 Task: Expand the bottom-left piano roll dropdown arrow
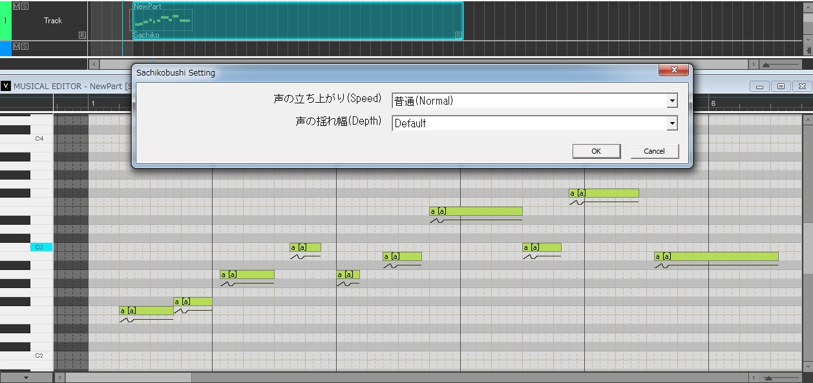point(26,377)
